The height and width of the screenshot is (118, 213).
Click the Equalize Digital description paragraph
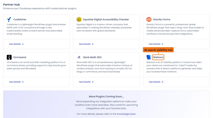tap(104, 28)
